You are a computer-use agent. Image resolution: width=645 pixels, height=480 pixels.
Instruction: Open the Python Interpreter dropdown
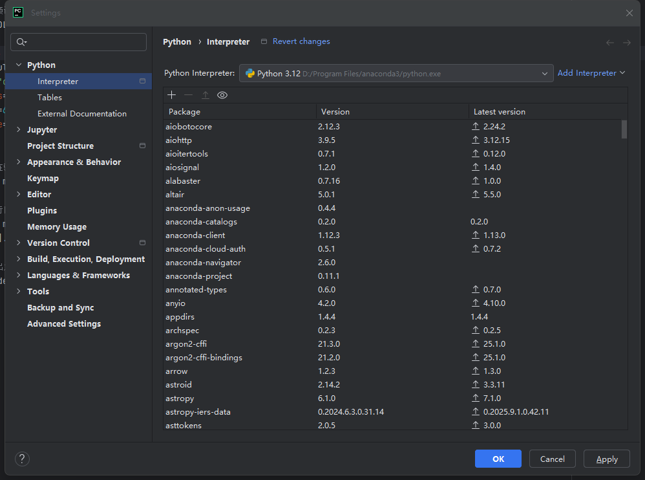tap(396, 73)
